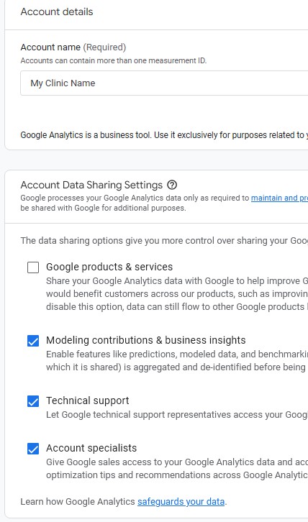
Task: Untick the Account specialists checkbox
Action: pyautogui.click(x=33, y=449)
